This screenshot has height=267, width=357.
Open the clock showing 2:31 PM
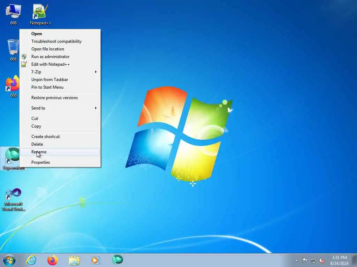click(x=339, y=260)
